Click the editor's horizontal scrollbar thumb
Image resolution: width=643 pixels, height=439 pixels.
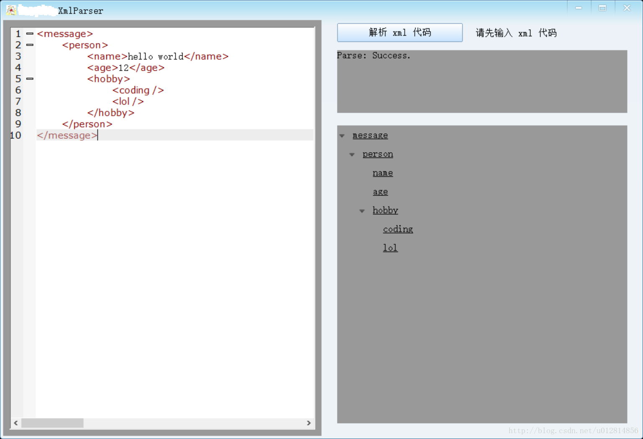pyautogui.click(x=52, y=423)
